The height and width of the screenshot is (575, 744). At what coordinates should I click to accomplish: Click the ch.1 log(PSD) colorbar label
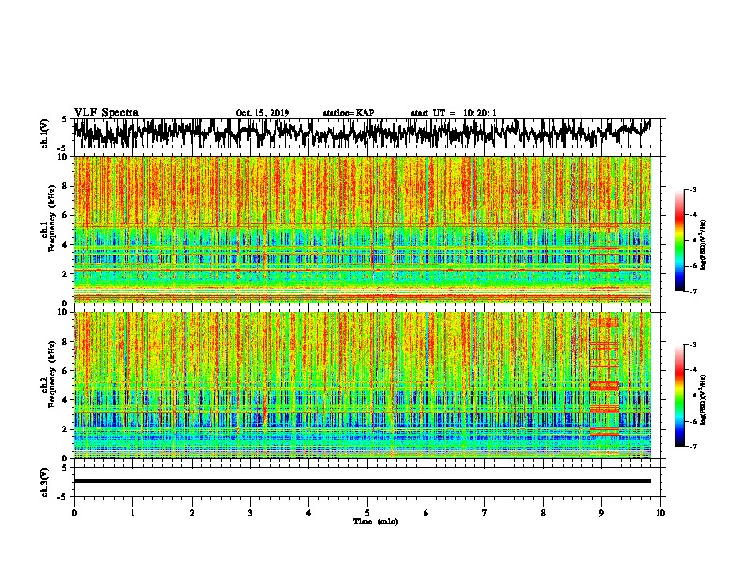pos(704,244)
